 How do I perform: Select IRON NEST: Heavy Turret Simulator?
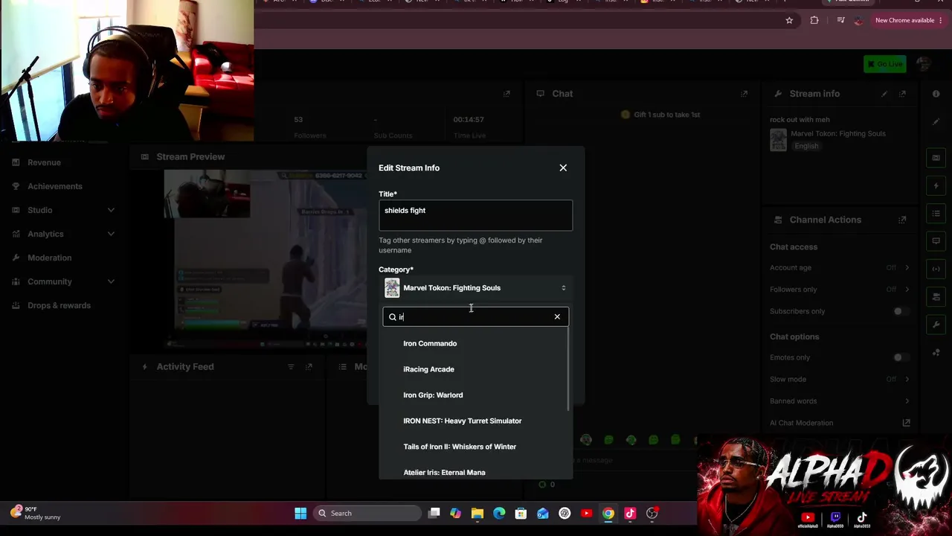[x=462, y=421]
